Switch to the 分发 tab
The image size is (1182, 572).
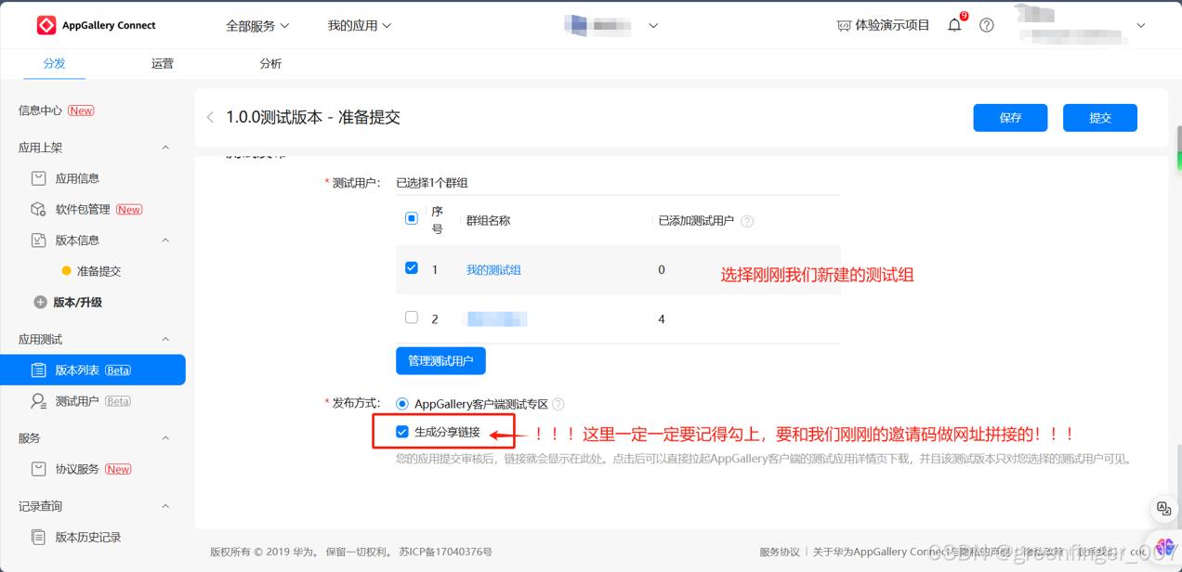[54, 64]
